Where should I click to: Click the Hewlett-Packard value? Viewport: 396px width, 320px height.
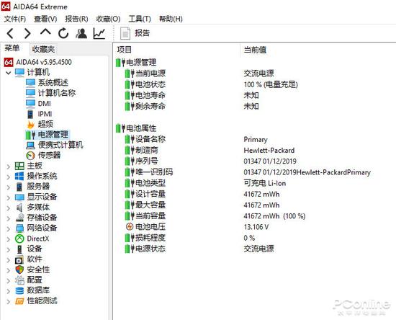[269, 151]
